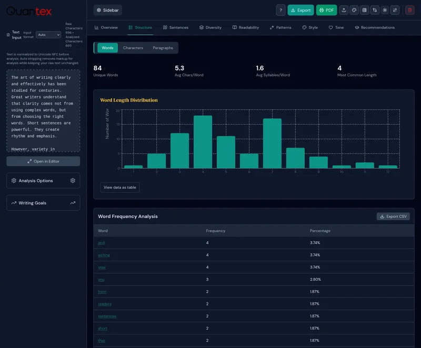
Task: Click the word link 'sentences'
Action: tap(107, 316)
